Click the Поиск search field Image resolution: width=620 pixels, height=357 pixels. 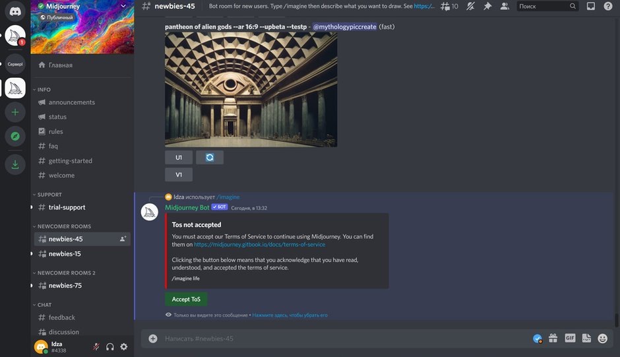547,7
